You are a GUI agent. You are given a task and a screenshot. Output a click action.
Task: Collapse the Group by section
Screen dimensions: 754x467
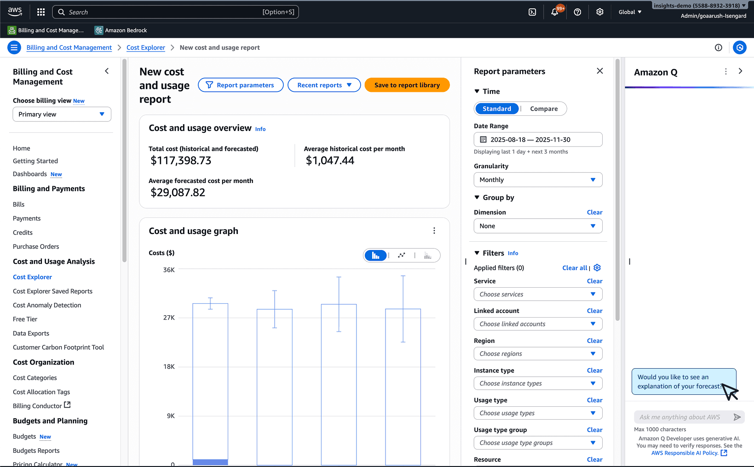click(x=477, y=198)
